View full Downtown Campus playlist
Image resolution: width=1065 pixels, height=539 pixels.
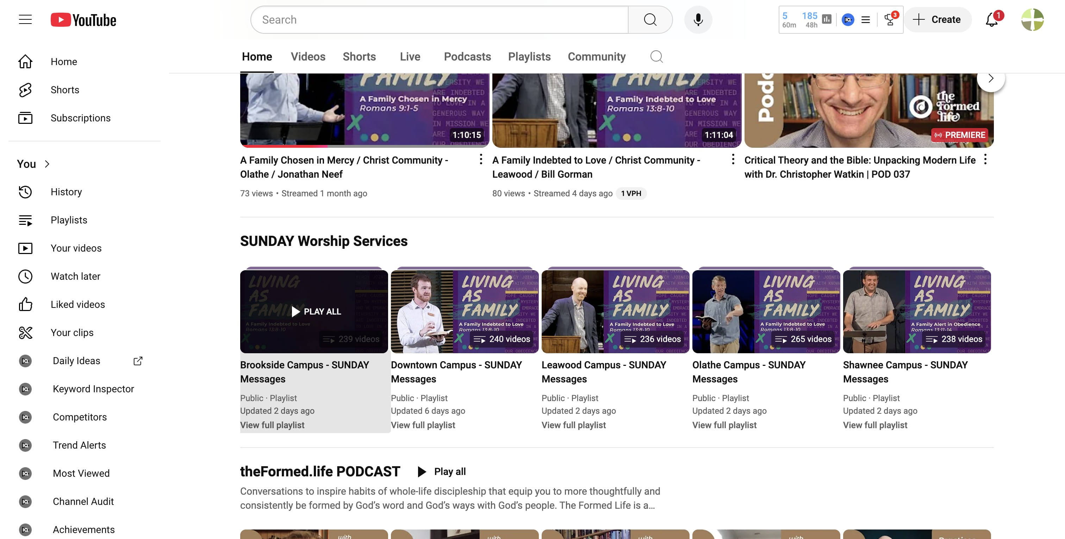pos(423,425)
